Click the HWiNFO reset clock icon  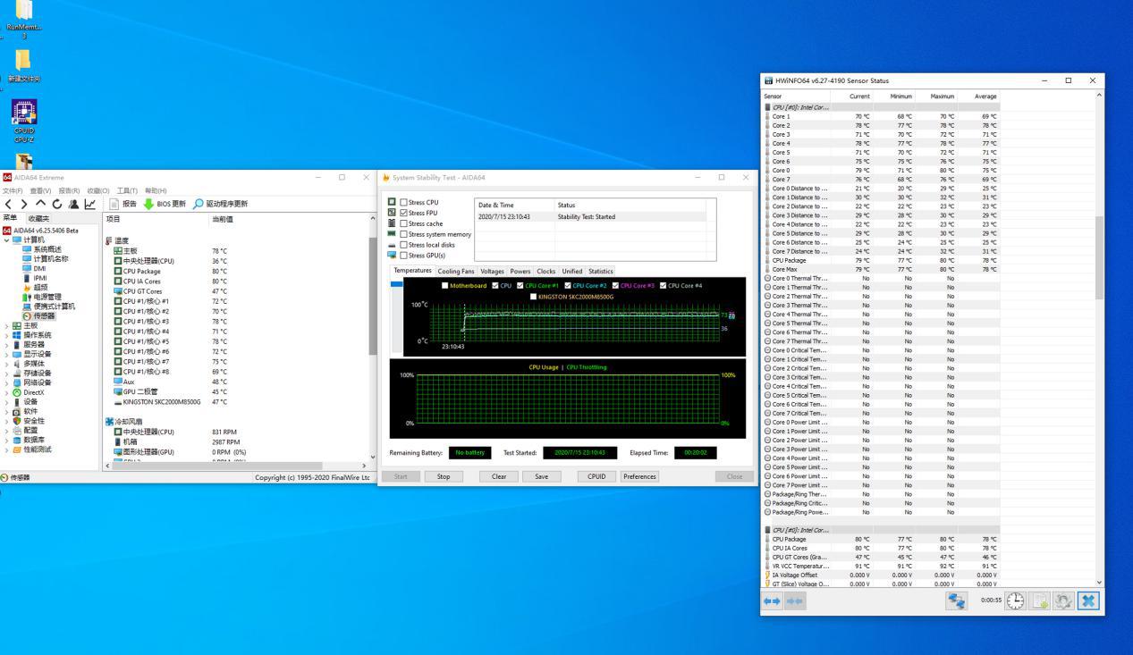(1015, 601)
